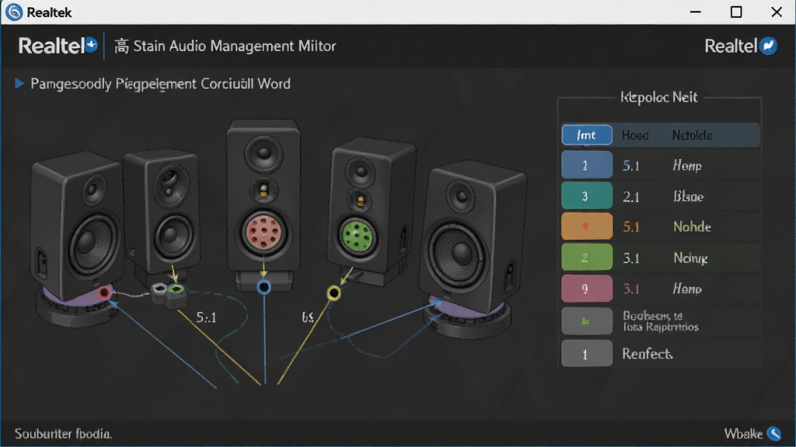Click the yellow ring jack below fourth speaker

333,293
